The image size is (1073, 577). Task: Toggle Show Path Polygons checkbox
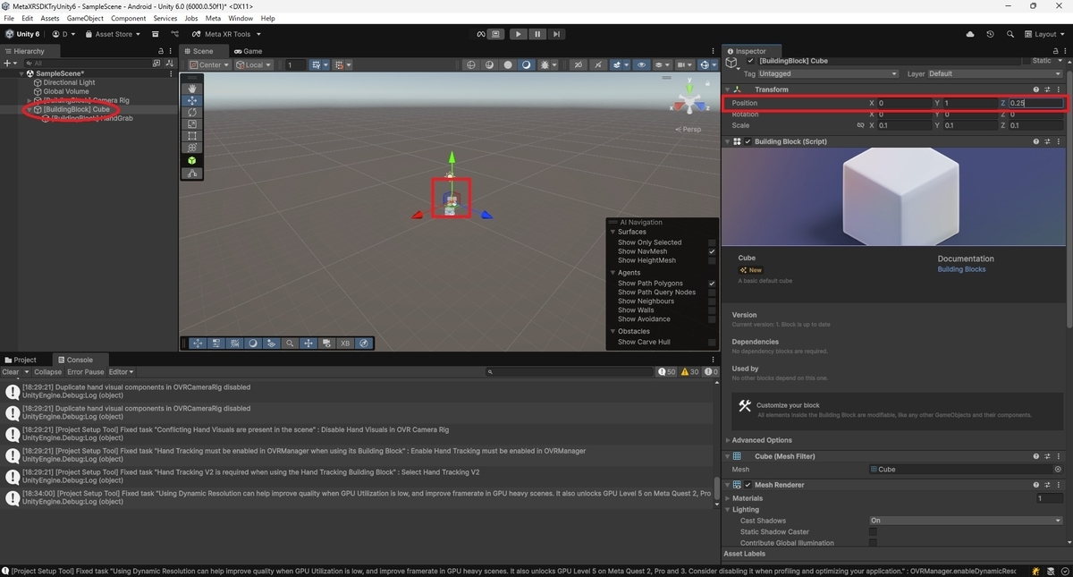pos(712,284)
